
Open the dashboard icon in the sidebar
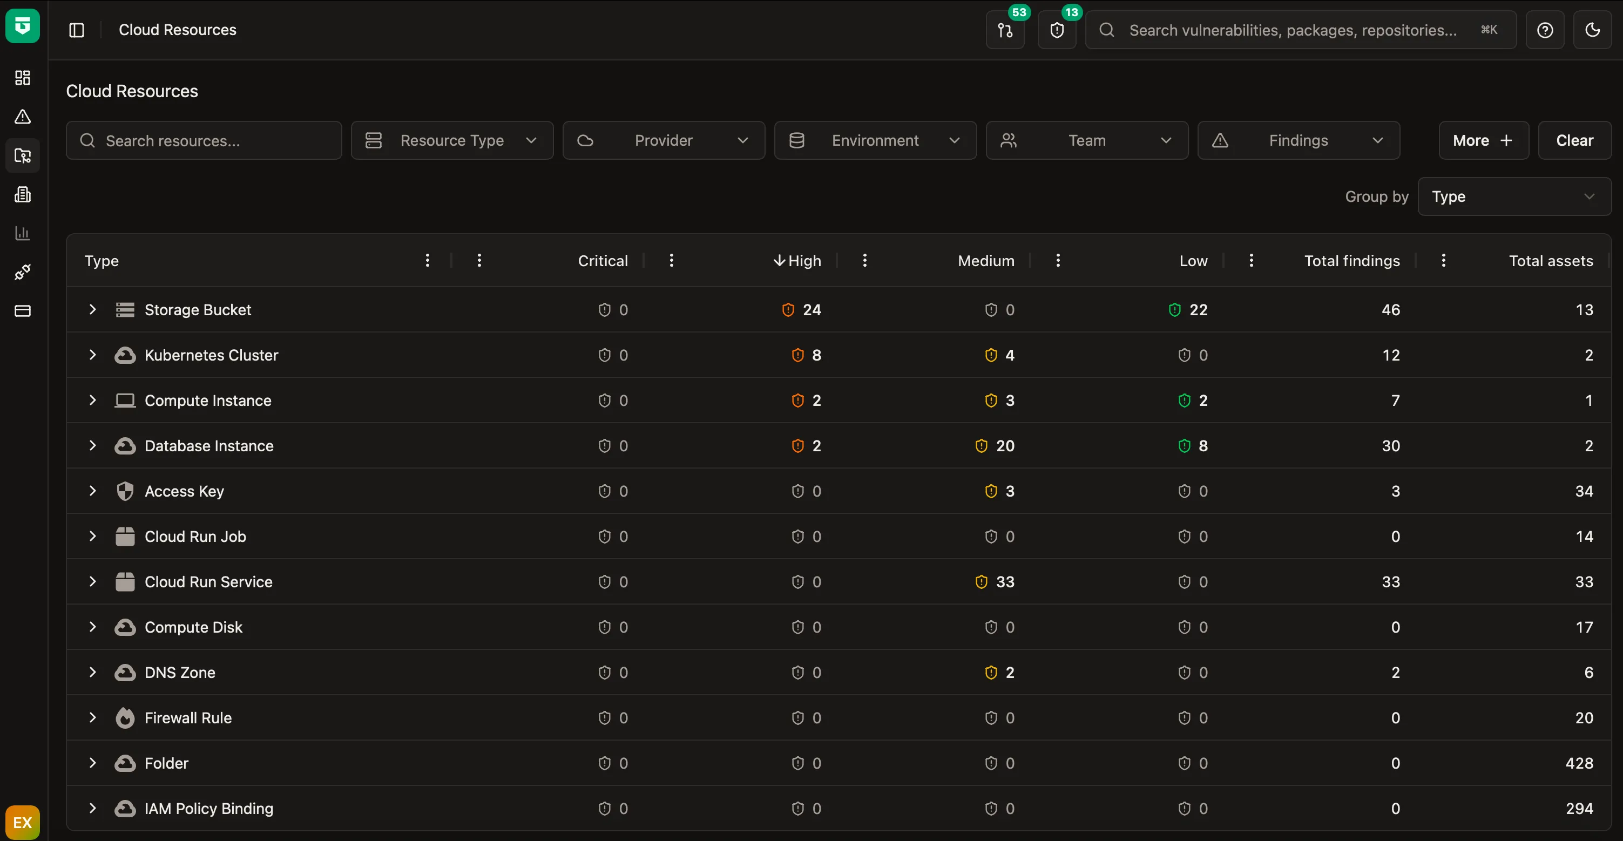23,78
